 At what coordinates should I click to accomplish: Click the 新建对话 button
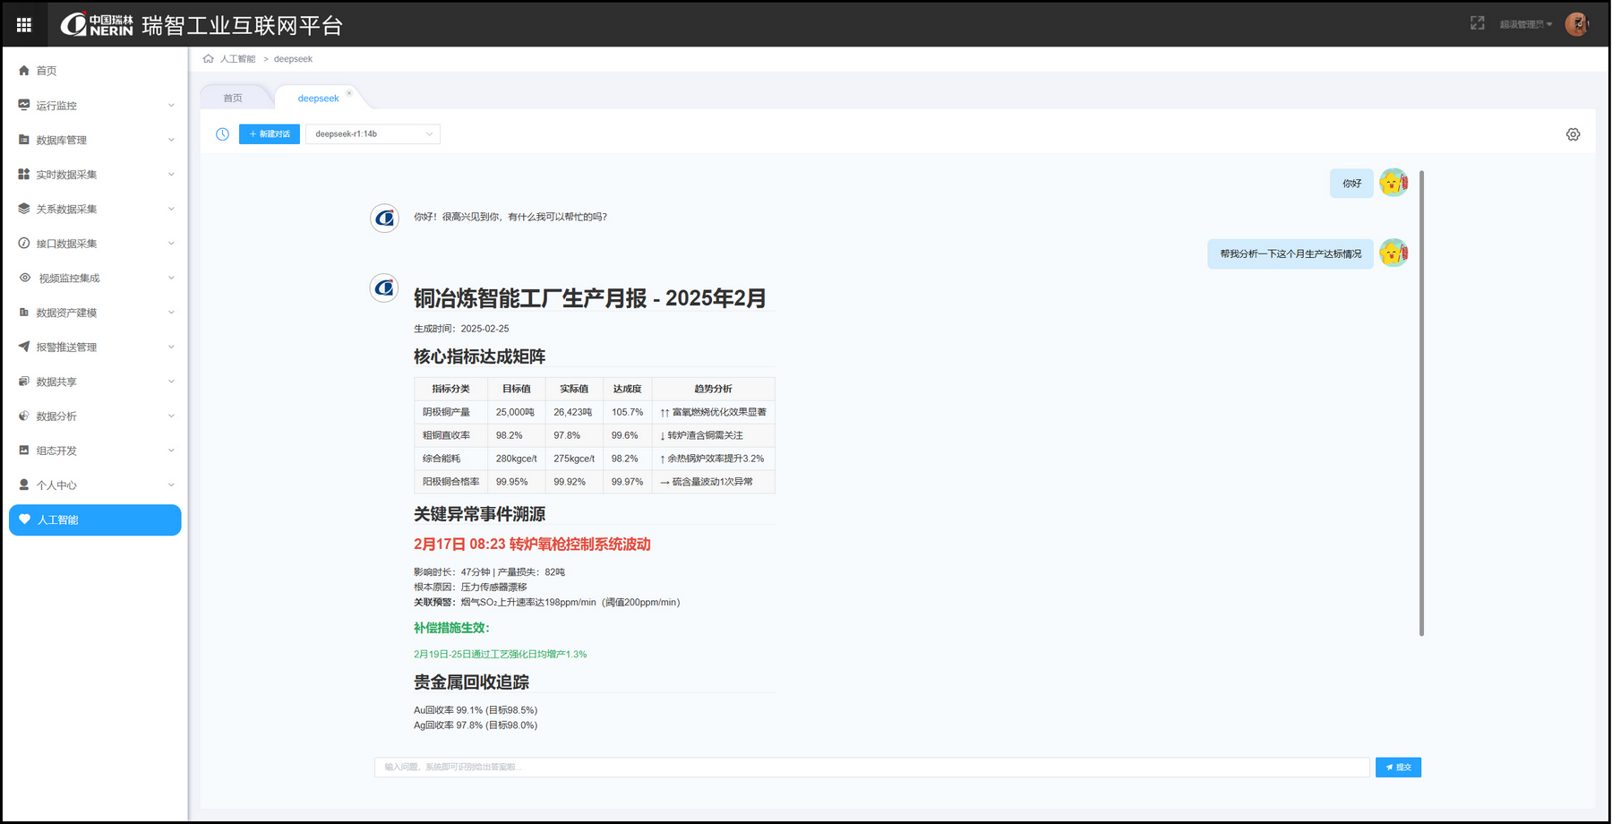point(270,134)
